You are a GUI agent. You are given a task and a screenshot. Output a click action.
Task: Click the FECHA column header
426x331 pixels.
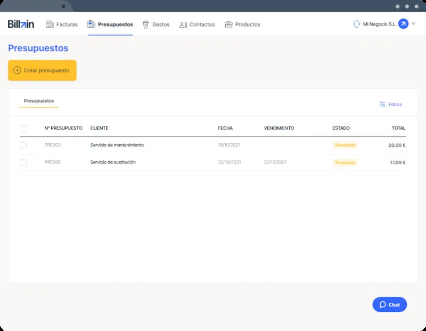(x=225, y=128)
